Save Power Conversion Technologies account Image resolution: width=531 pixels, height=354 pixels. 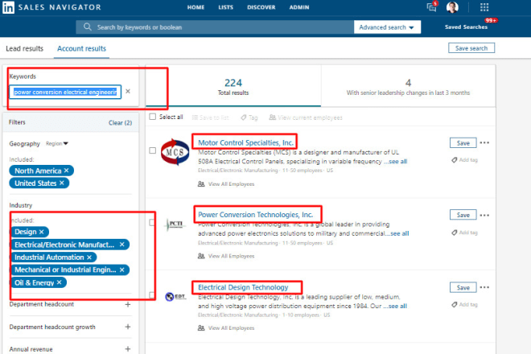pos(463,215)
